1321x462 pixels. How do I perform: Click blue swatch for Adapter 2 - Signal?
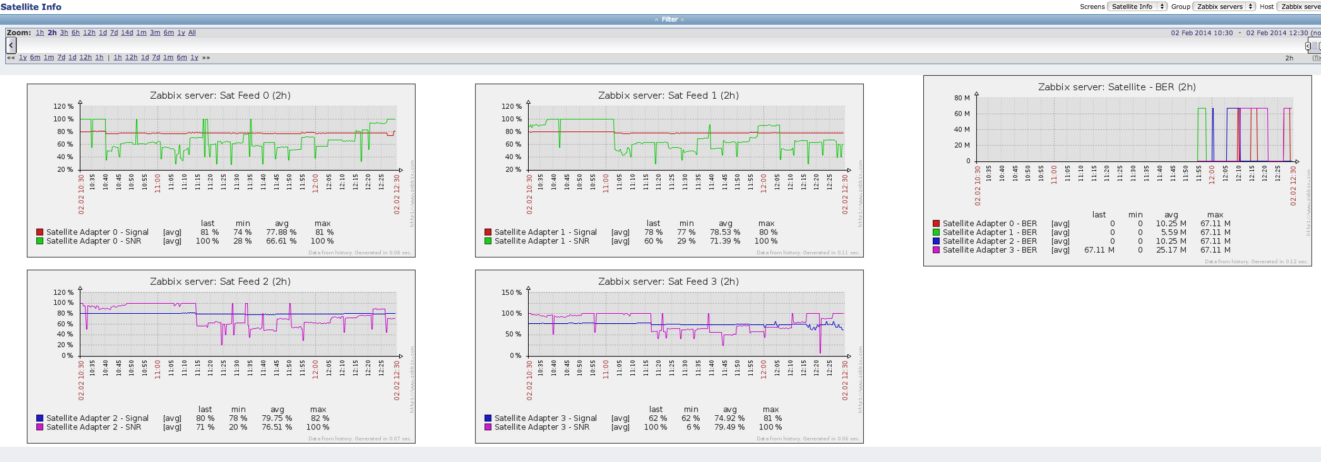(x=39, y=418)
